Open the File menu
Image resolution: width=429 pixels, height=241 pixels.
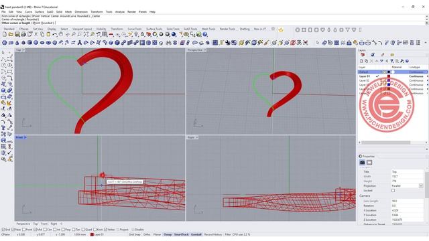[3, 12]
